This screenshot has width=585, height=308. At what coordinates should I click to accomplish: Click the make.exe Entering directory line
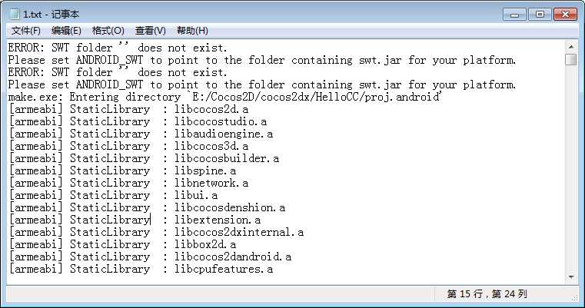pos(223,97)
